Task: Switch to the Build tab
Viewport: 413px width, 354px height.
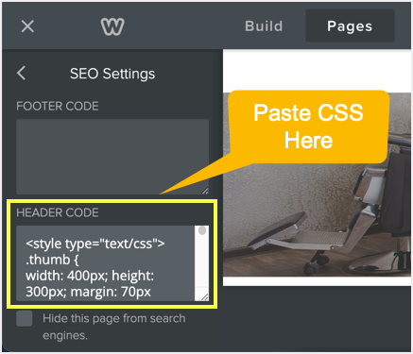Action: pyautogui.click(x=264, y=26)
